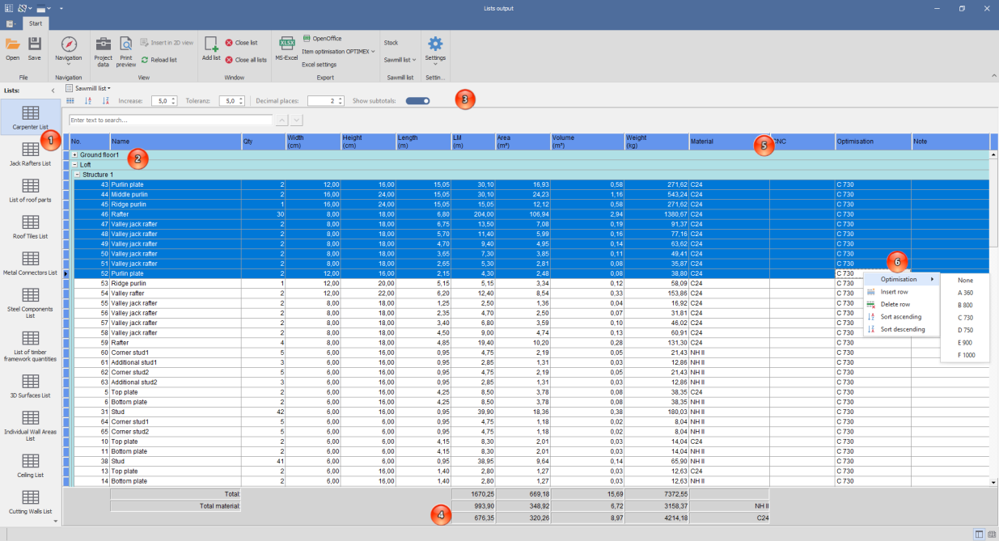Select D 750 optimisation option

tap(965, 330)
